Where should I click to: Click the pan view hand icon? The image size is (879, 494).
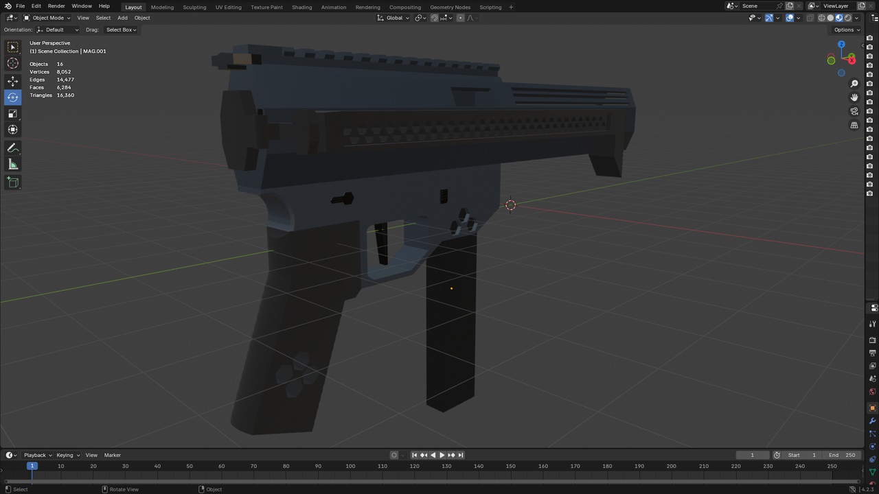pos(854,97)
